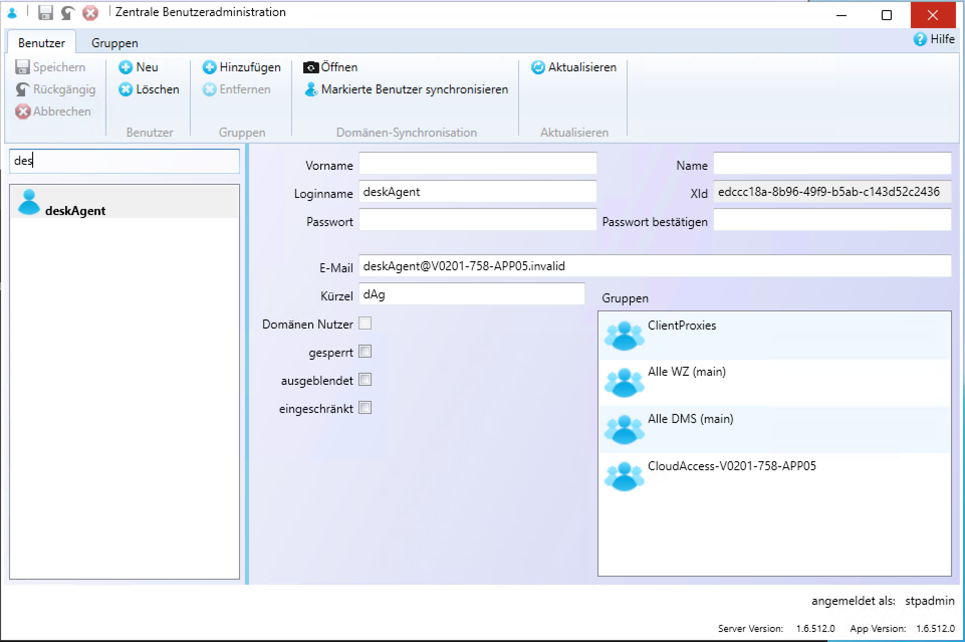Click the CloudAccess group icon

click(x=624, y=476)
